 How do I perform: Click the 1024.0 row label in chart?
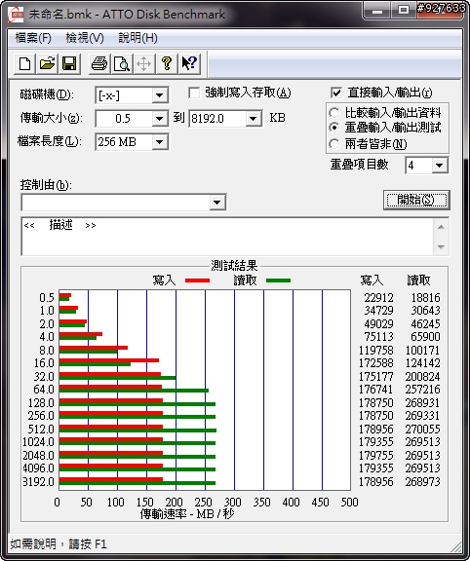pyautogui.click(x=38, y=442)
